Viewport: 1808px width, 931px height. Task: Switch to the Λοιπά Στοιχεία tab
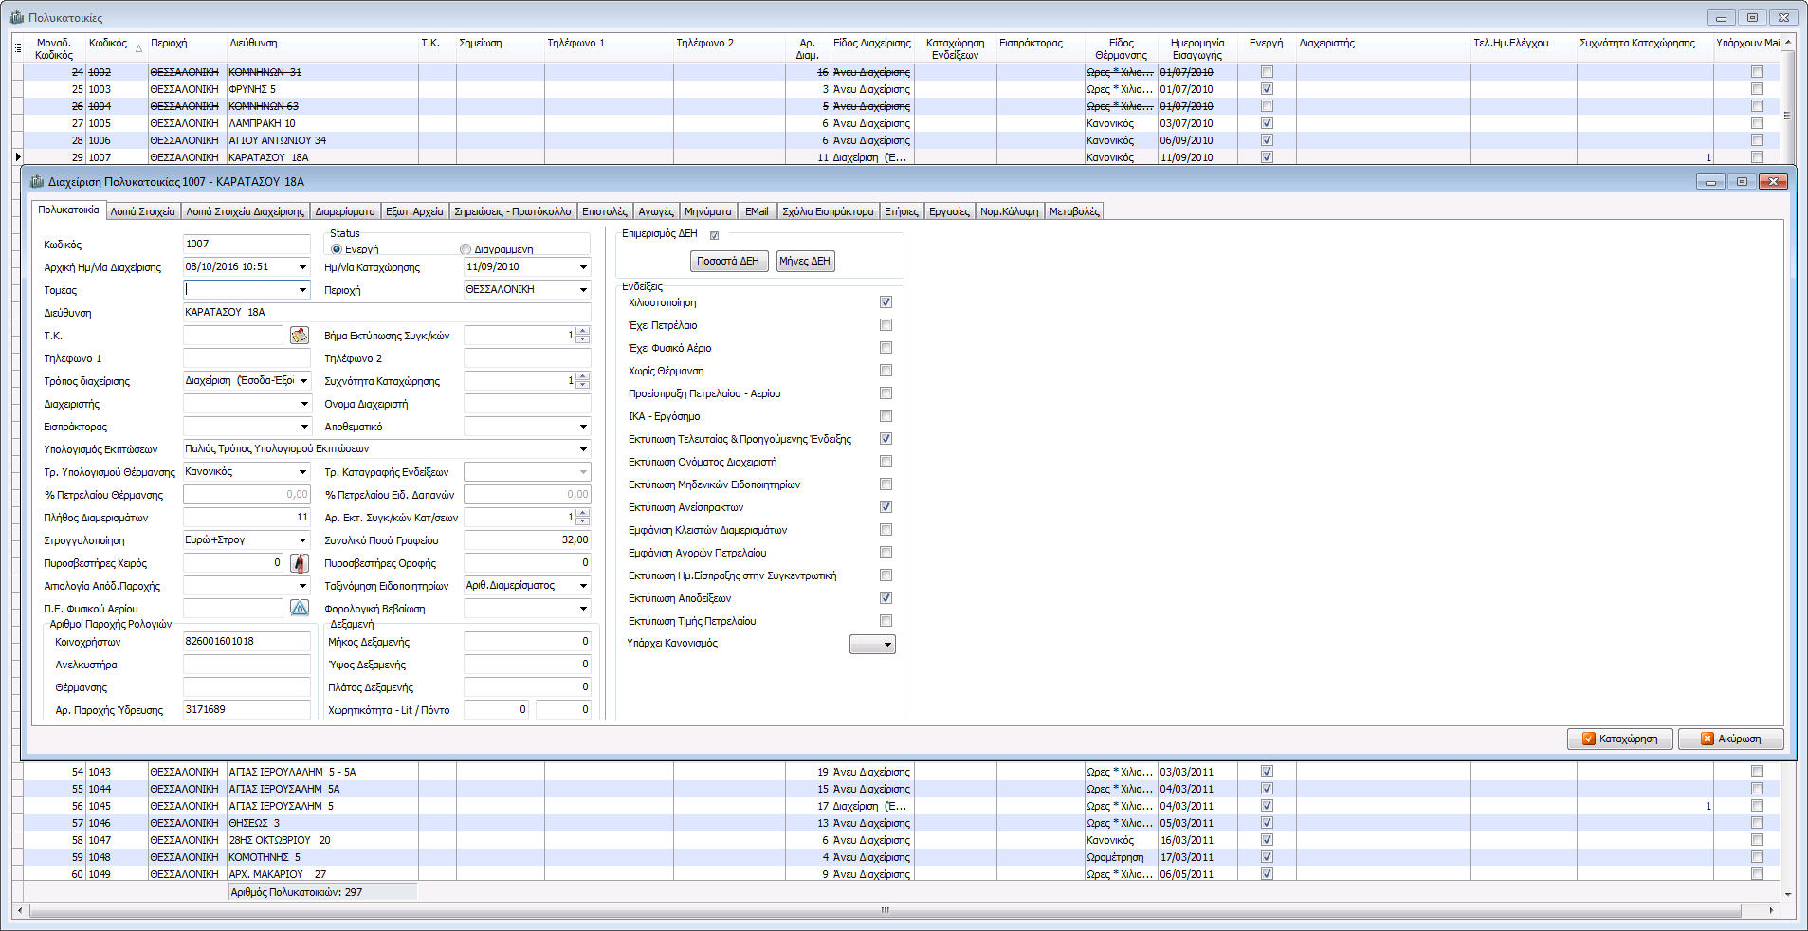click(143, 211)
